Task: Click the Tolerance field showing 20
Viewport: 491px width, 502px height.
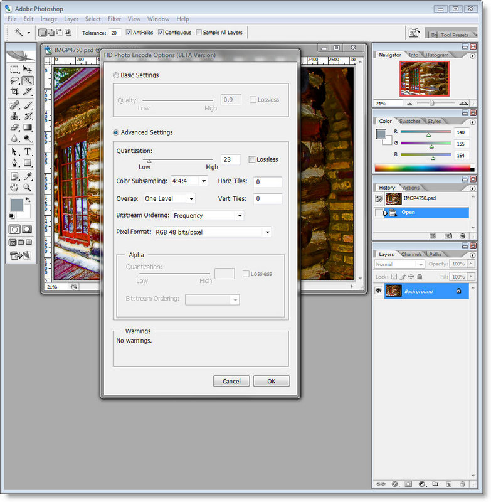Action: pos(115,33)
